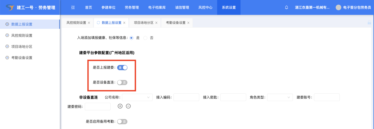The image size is (374, 129).
Task: Open the notification bell
Action: (x=286, y=8)
